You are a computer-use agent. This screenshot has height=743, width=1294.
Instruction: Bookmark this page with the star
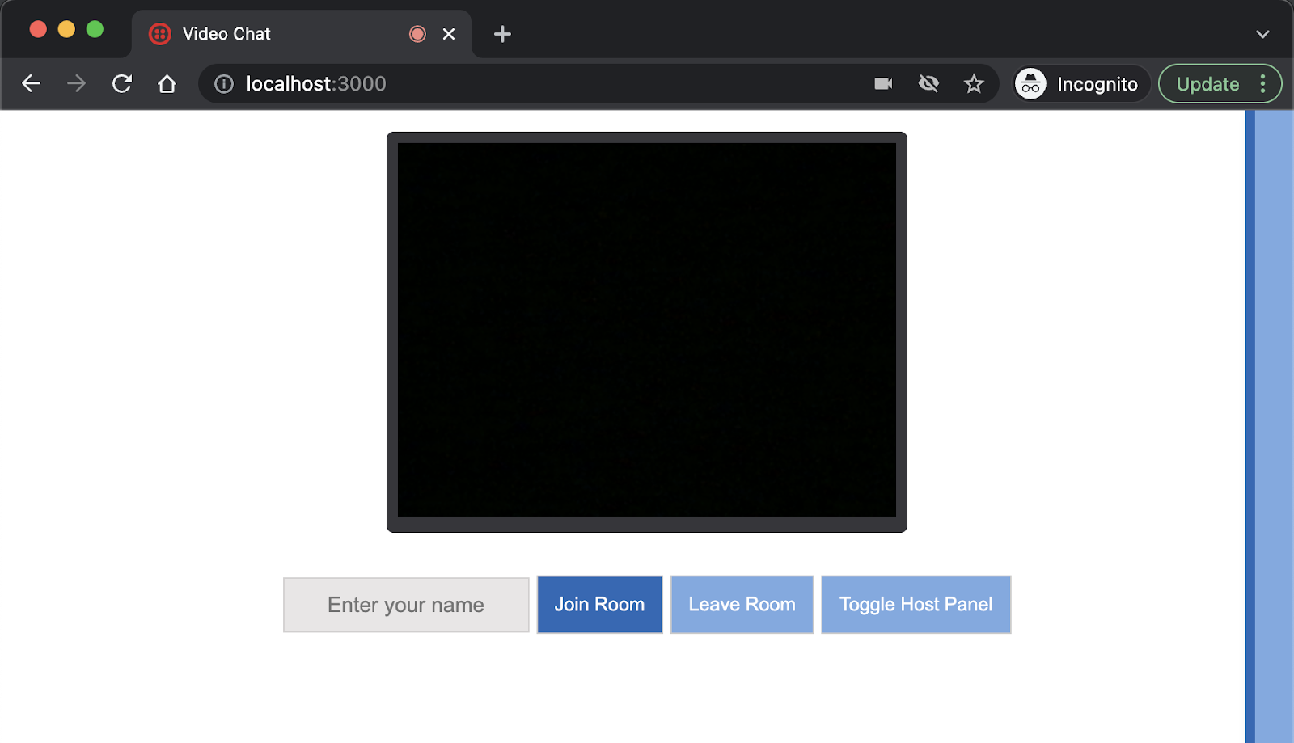point(974,83)
